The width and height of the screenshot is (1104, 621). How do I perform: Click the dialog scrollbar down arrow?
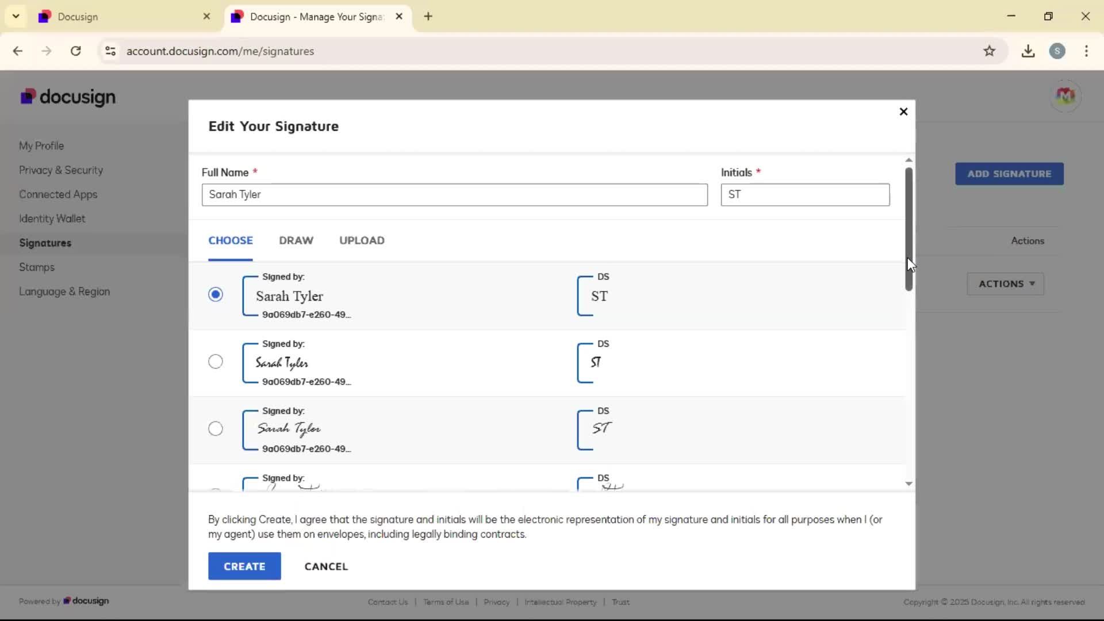pyautogui.click(x=908, y=484)
